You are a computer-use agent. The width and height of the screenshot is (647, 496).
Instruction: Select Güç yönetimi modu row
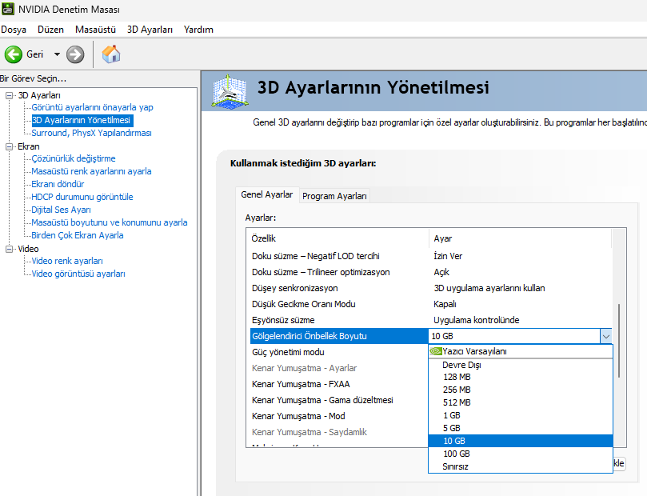(339, 352)
